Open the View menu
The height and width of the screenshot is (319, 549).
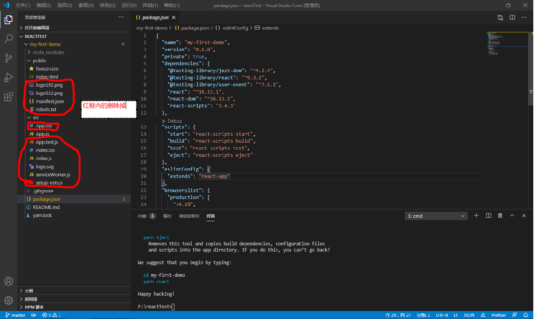click(x=85, y=5)
